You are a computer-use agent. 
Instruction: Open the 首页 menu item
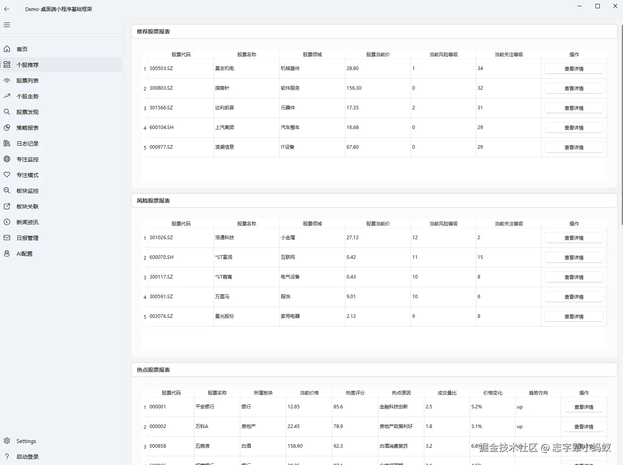pyautogui.click(x=61, y=49)
